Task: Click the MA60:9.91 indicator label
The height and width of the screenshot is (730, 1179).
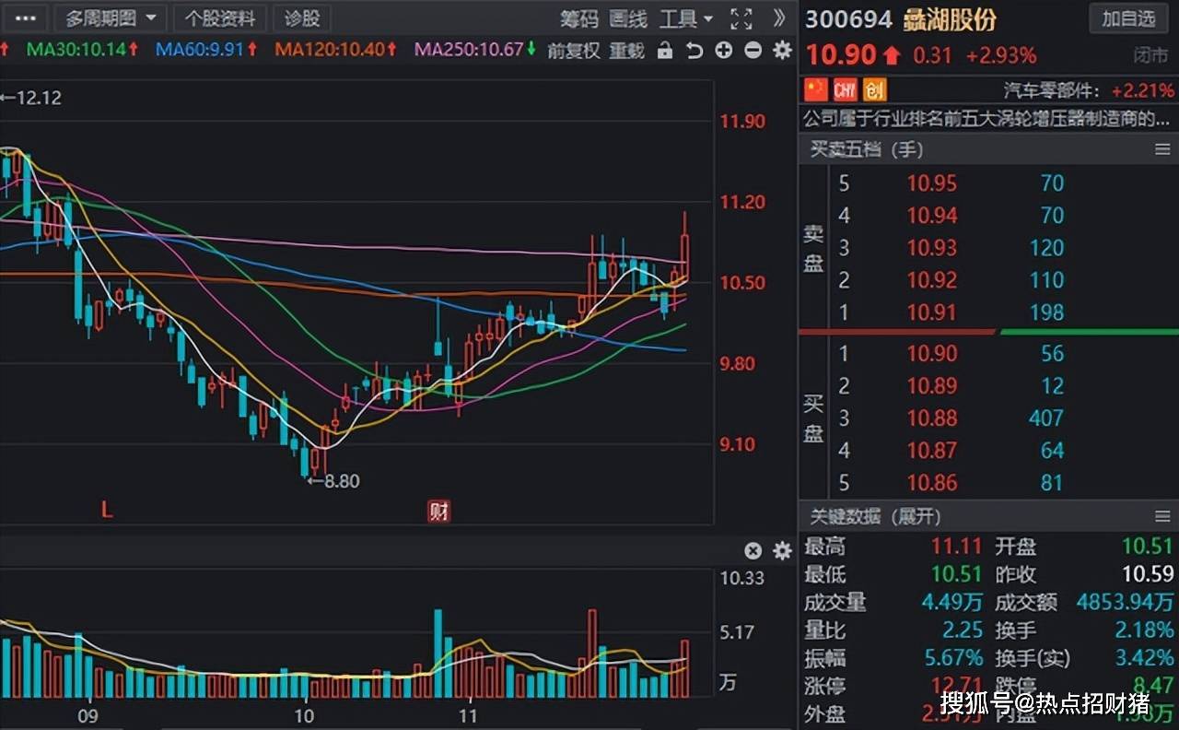Action: (207, 49)
